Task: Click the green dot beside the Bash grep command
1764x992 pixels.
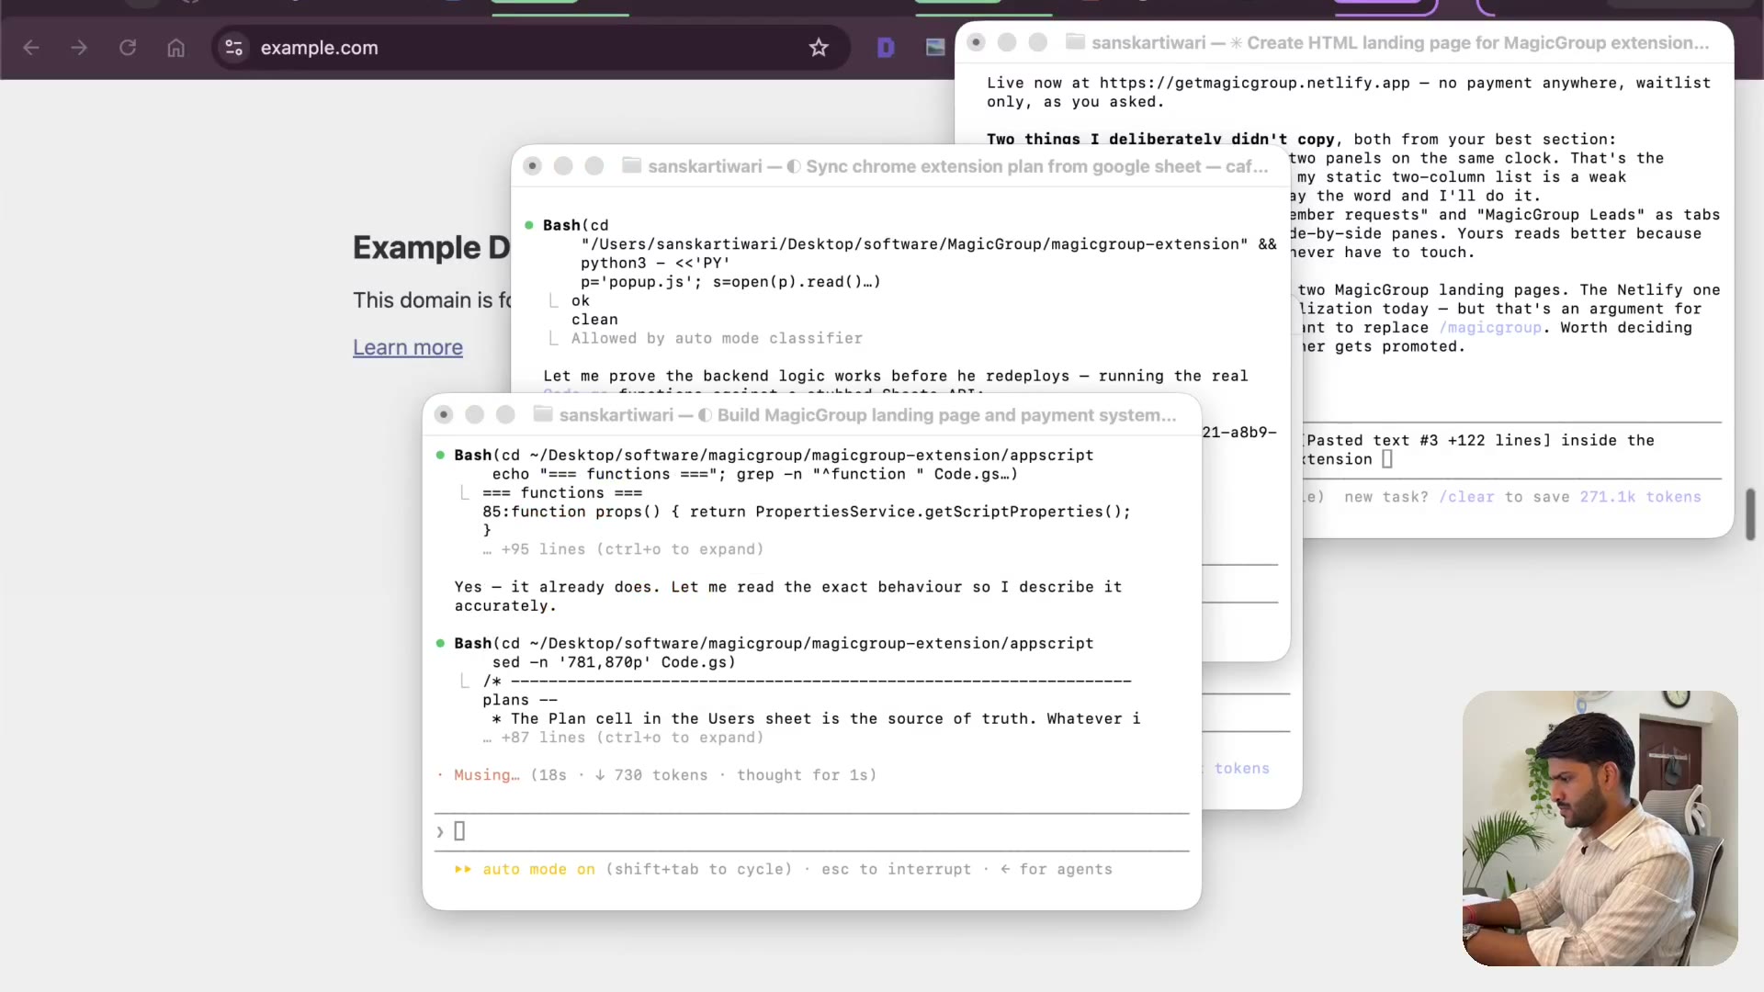Action: pyautogui.click(x=440, y=455)
